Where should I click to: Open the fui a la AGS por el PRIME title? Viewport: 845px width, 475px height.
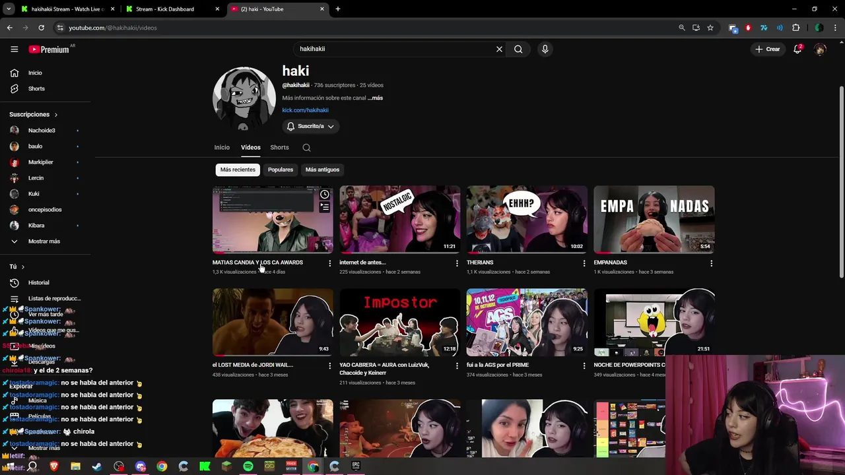pyautogui.click(x=498, y=365)
